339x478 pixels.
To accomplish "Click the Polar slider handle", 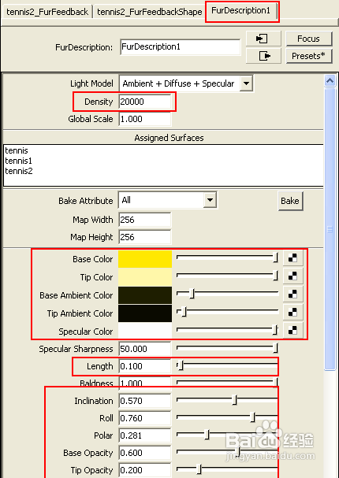I will [207, 435].
